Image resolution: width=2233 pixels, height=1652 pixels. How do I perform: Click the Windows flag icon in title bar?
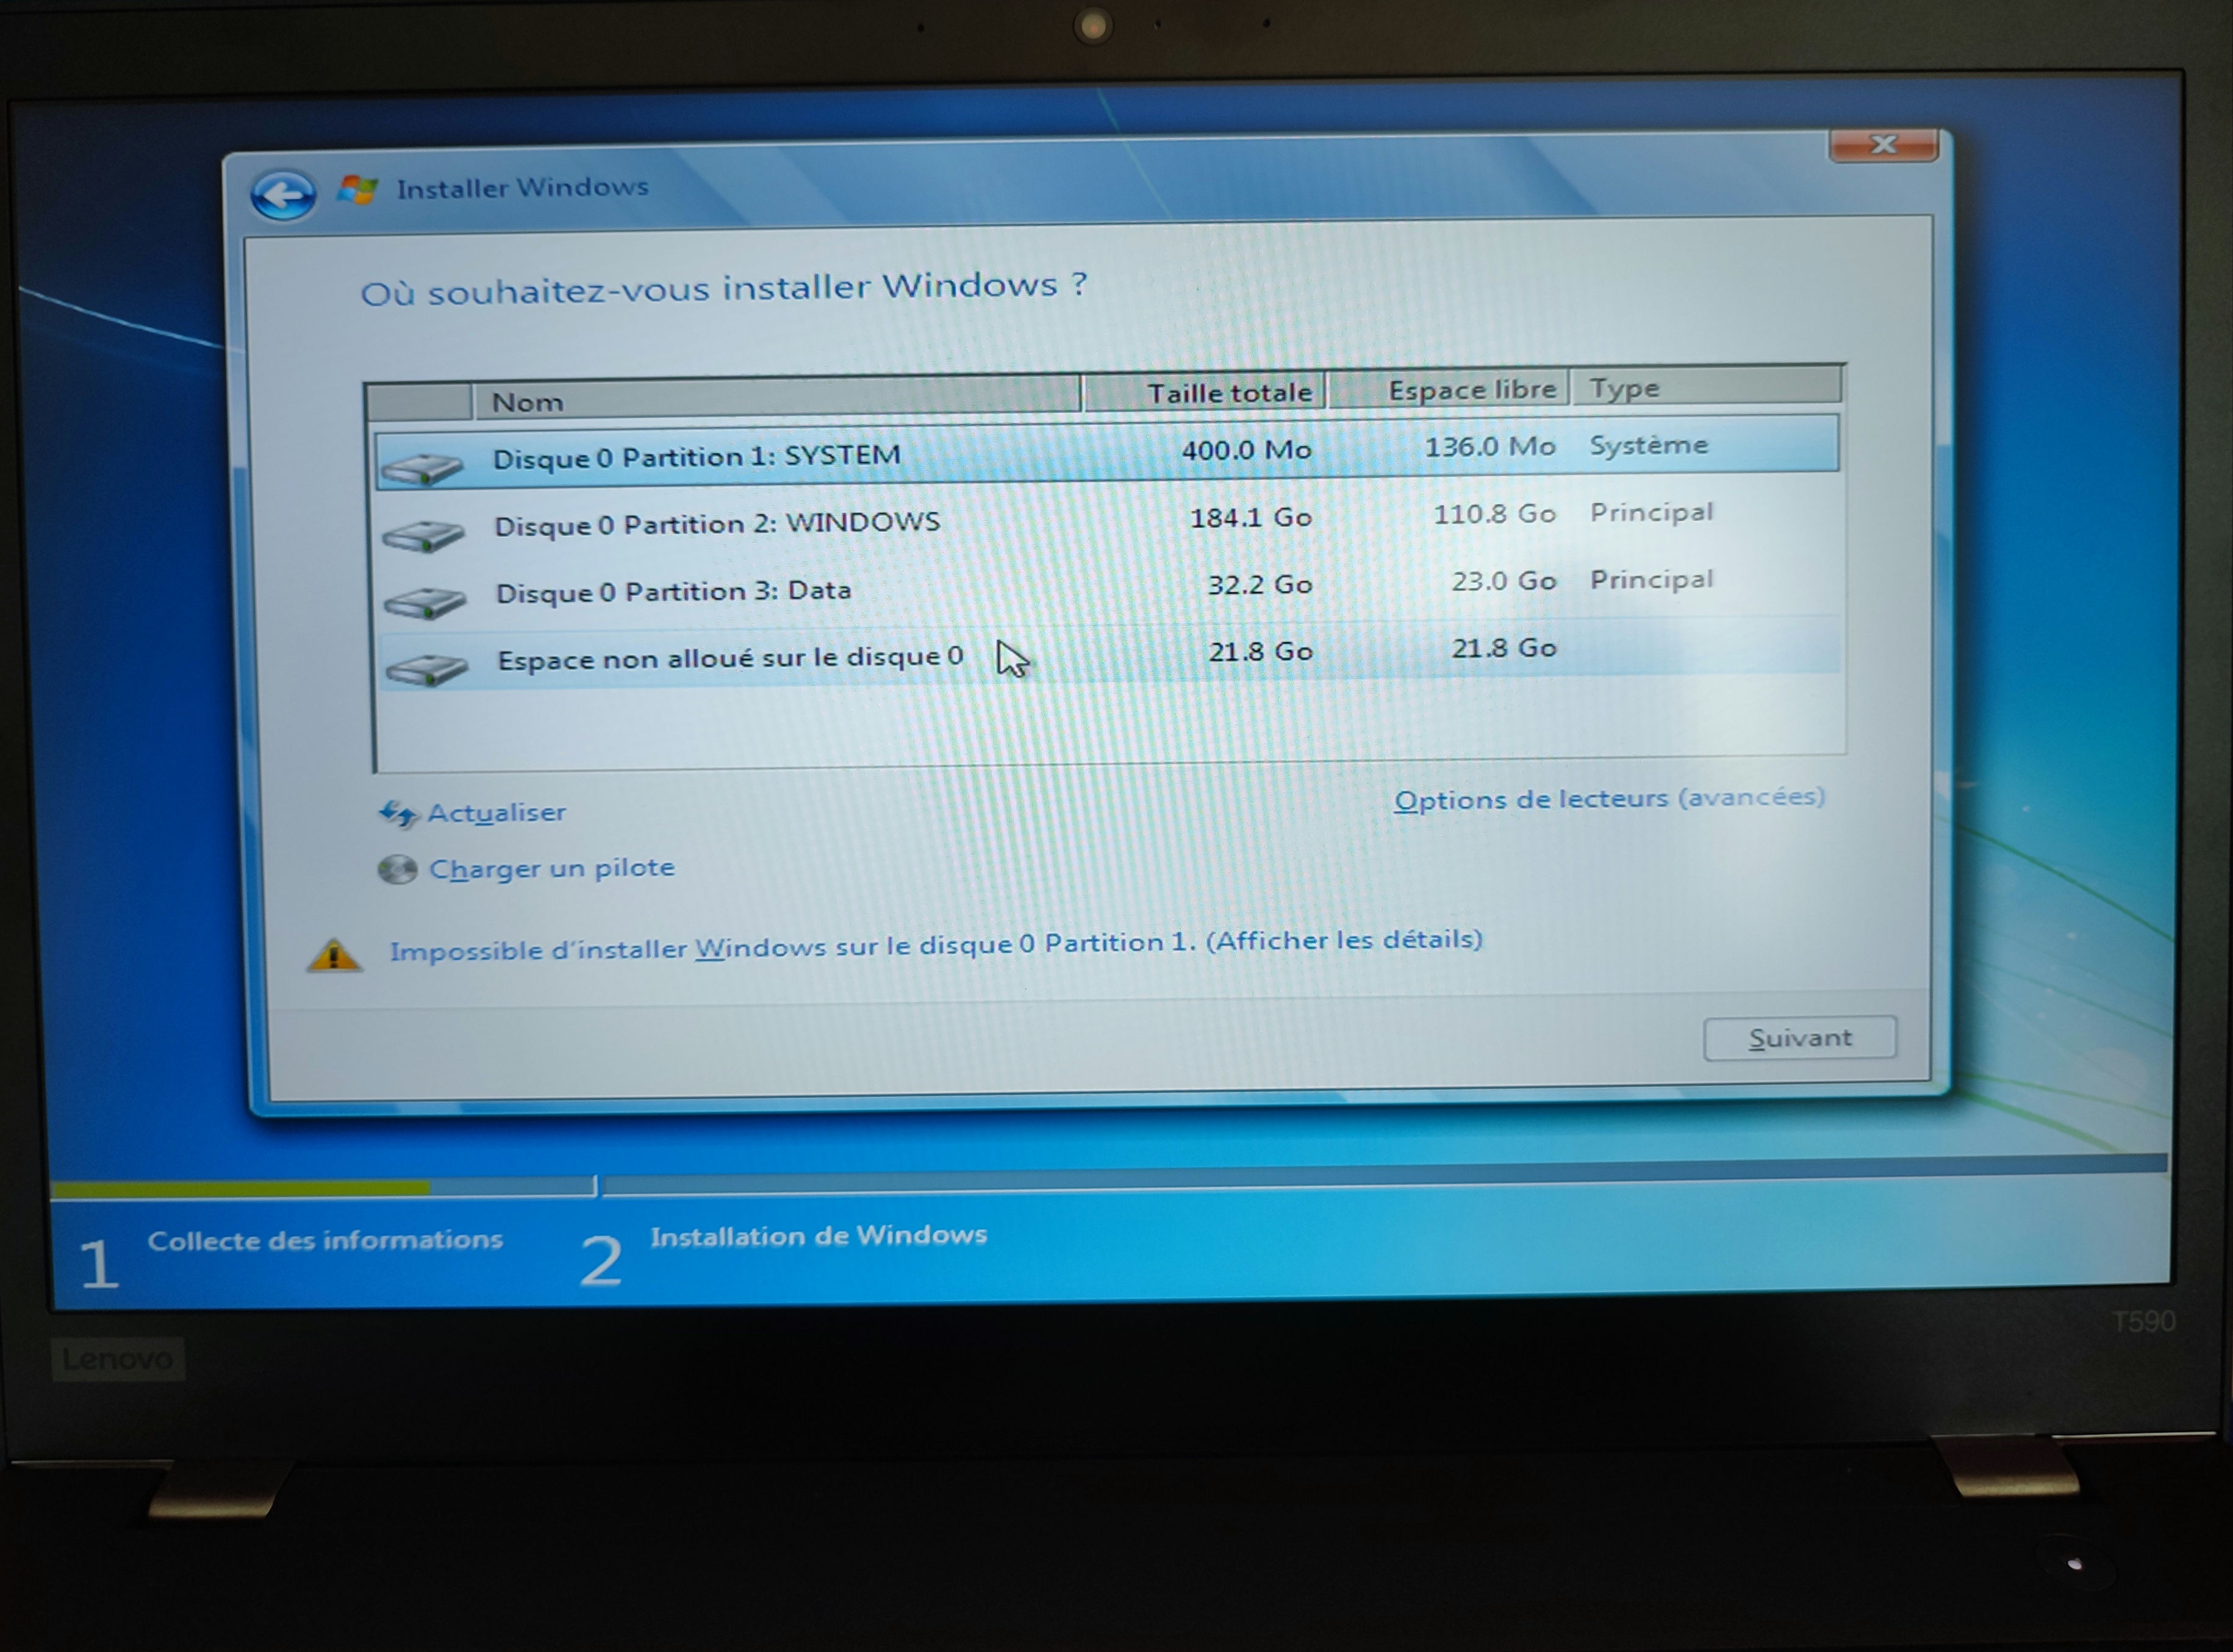[357, 189]
